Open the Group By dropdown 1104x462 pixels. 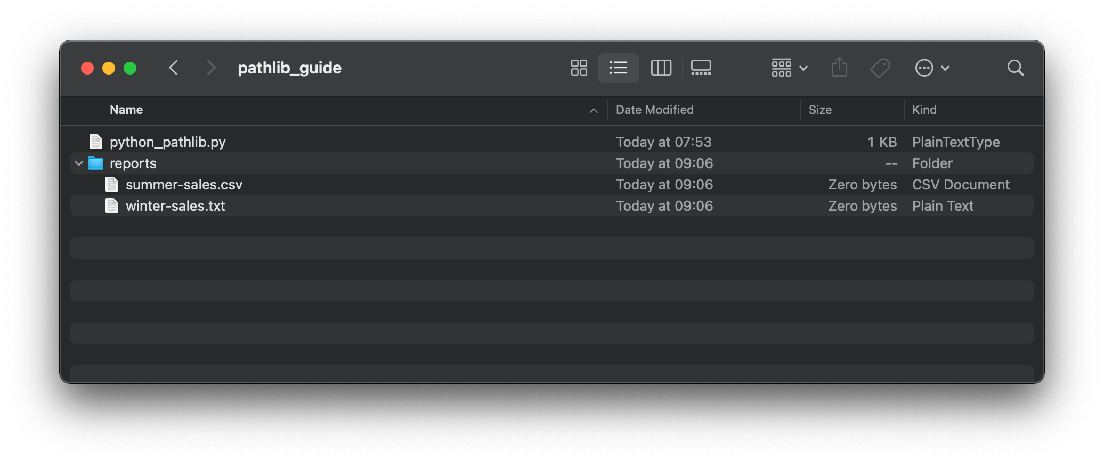click(789, 68)
